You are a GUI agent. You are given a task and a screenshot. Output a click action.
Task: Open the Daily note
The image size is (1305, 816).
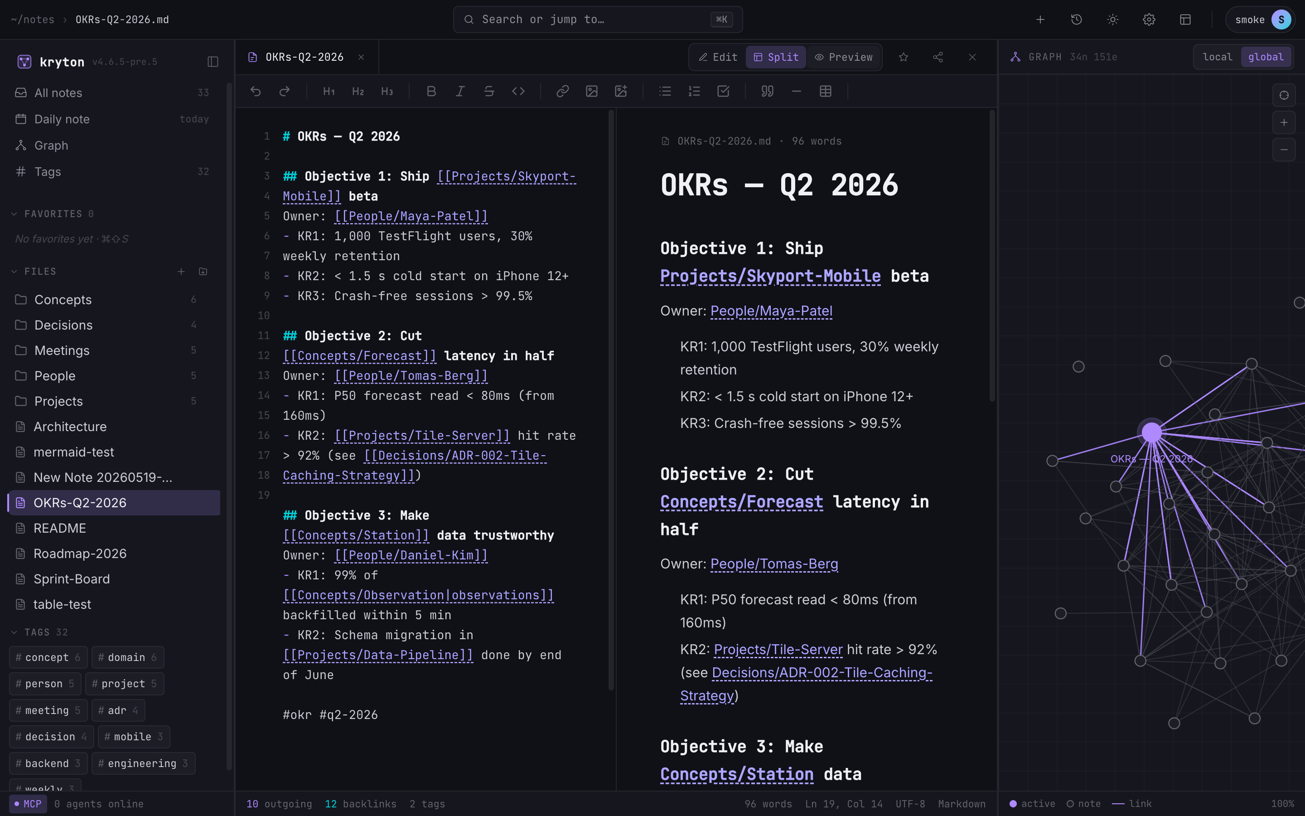click(114, 119)
